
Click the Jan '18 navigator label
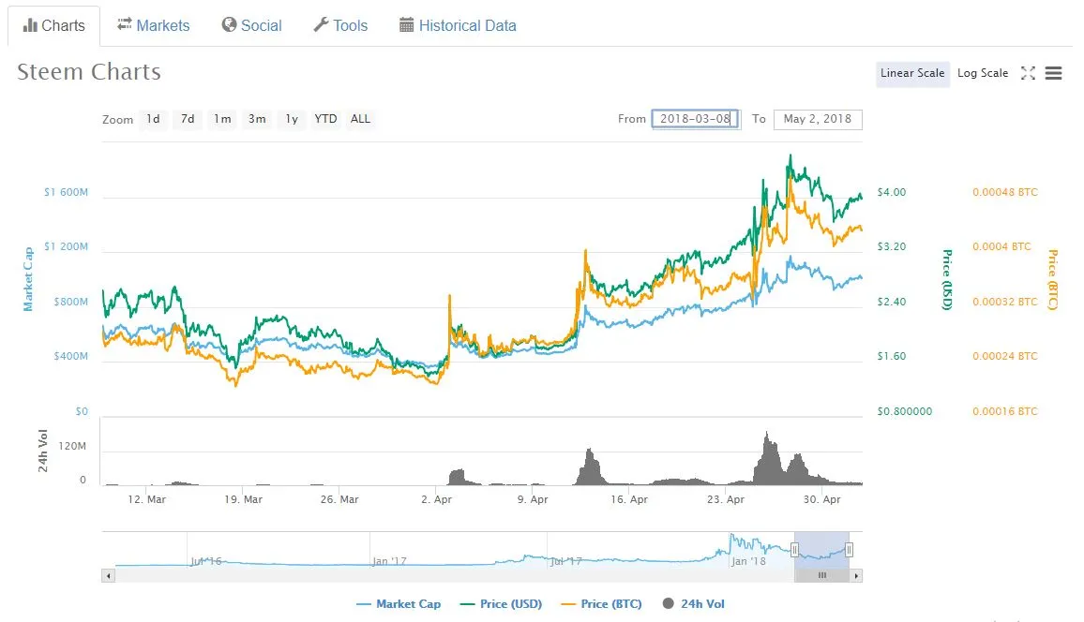point(748,561)
